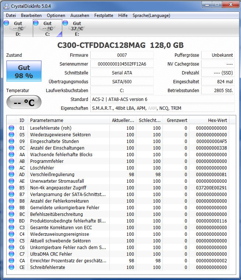Click the Eingeschaltet value 824 mal
Image resolution: width=241 pixels, height=280 pixels.
[x=218, y=82]
